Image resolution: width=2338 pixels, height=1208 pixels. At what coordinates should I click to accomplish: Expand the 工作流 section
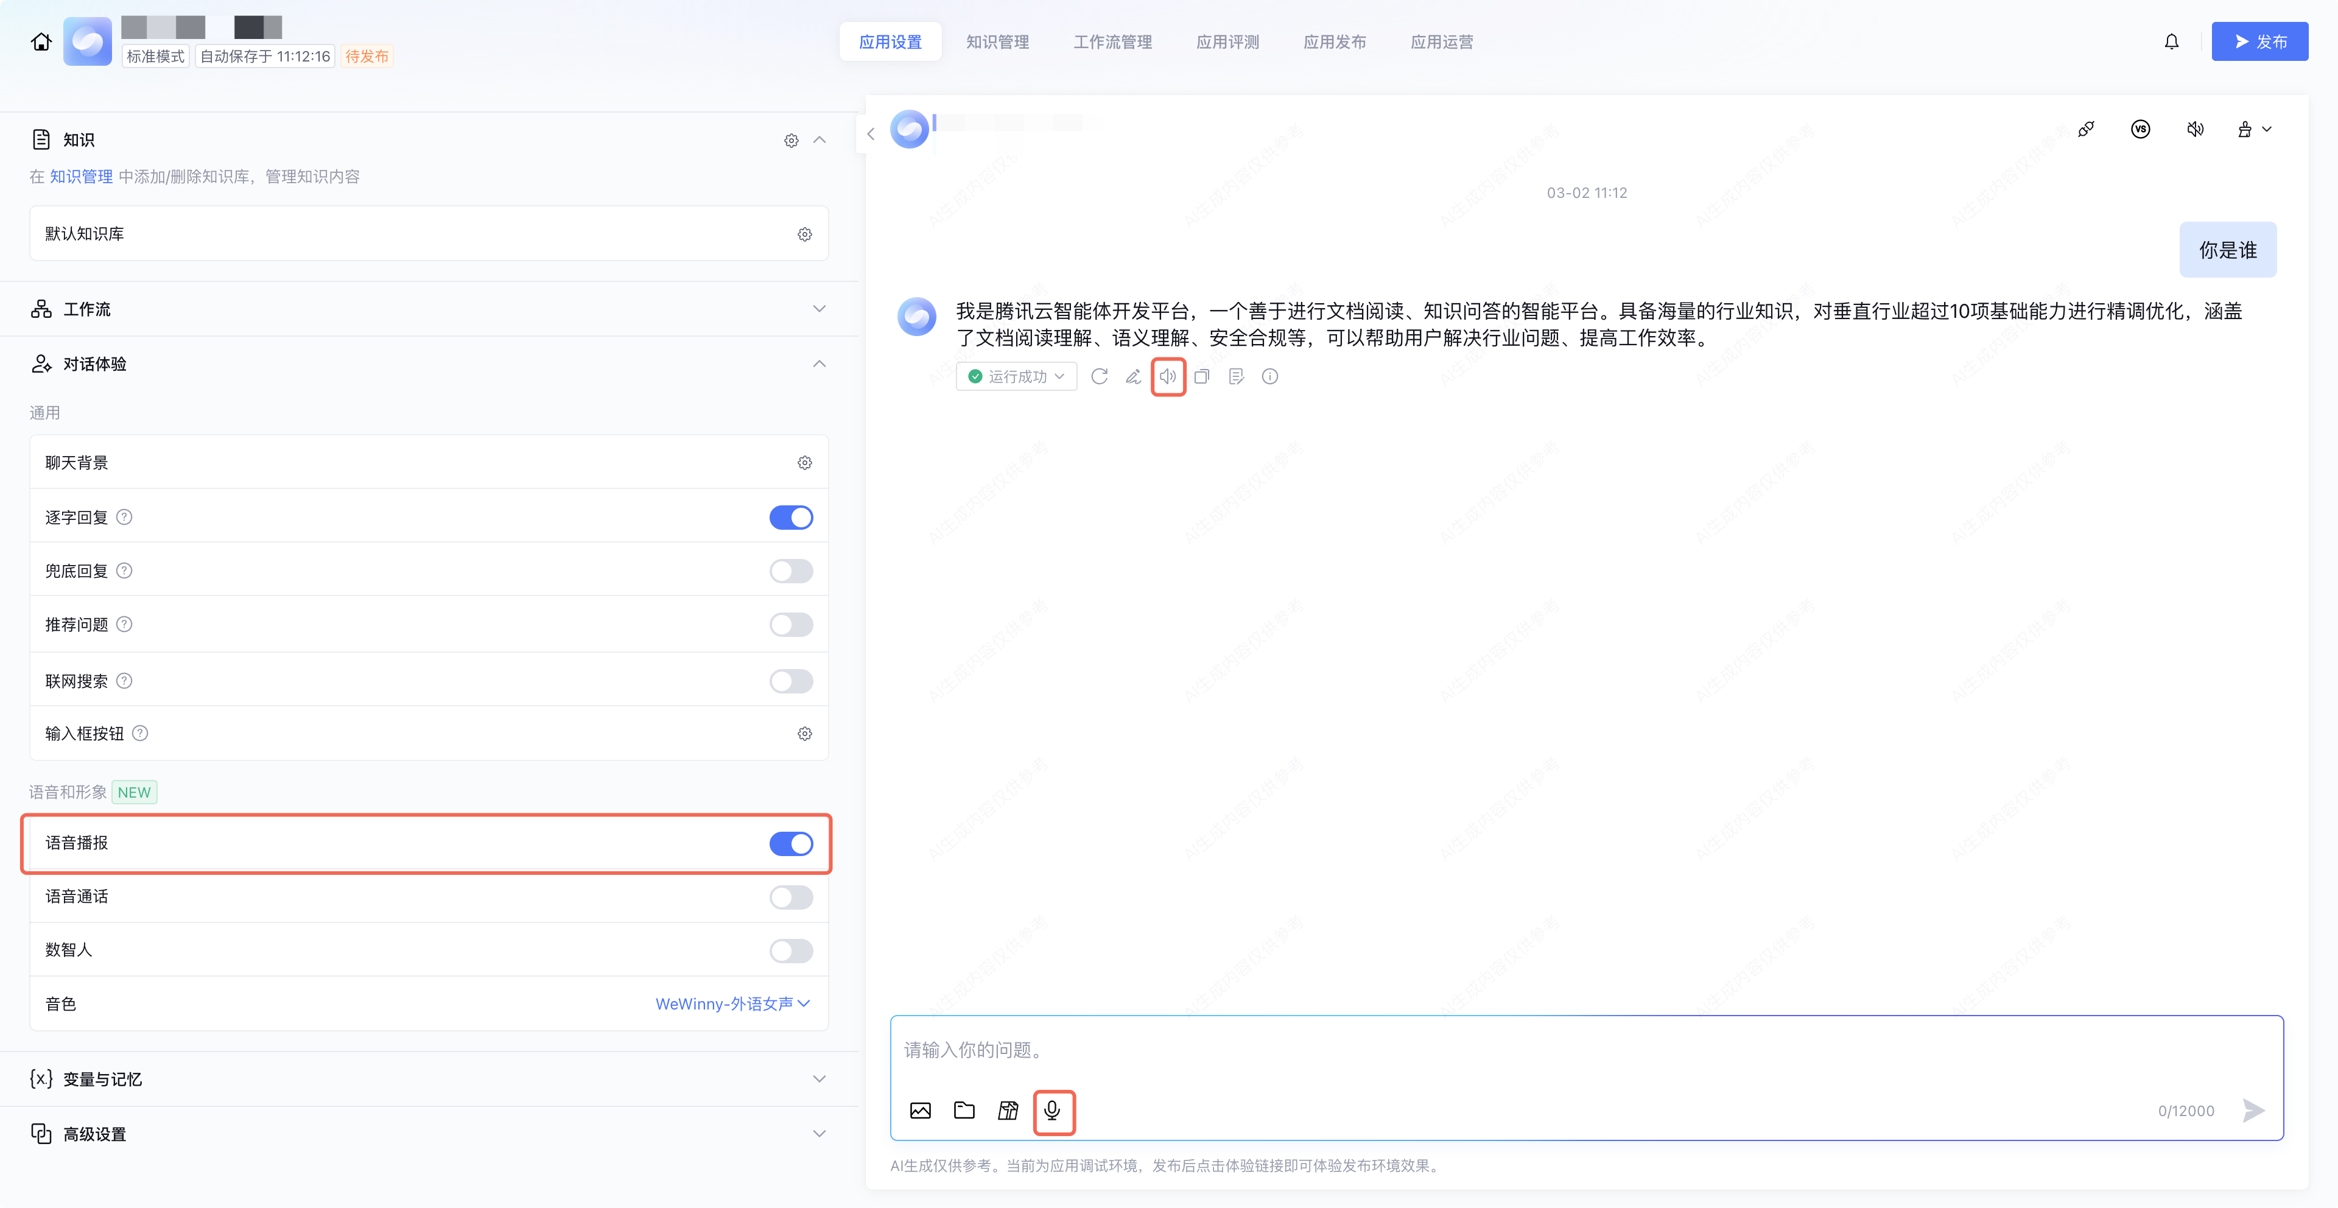819,309
